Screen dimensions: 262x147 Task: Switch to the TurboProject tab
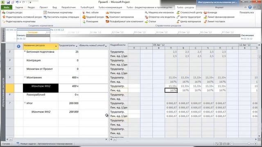[87, 7]
